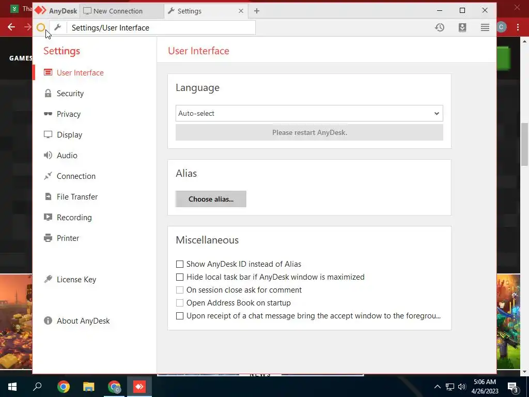
Task: Click the Chrome profile avatar C
Action: coord(501,27)
